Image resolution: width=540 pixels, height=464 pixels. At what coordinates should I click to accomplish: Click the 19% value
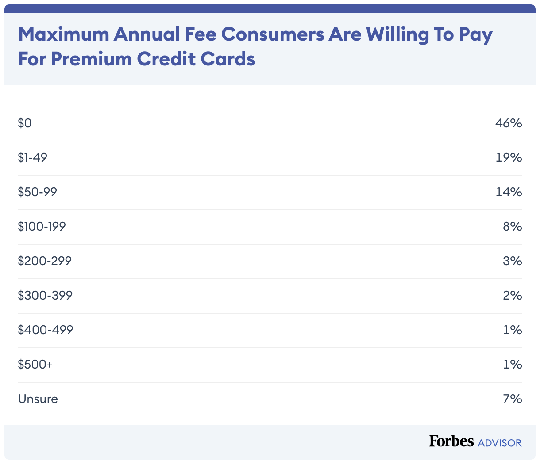[x=509, y=158]
